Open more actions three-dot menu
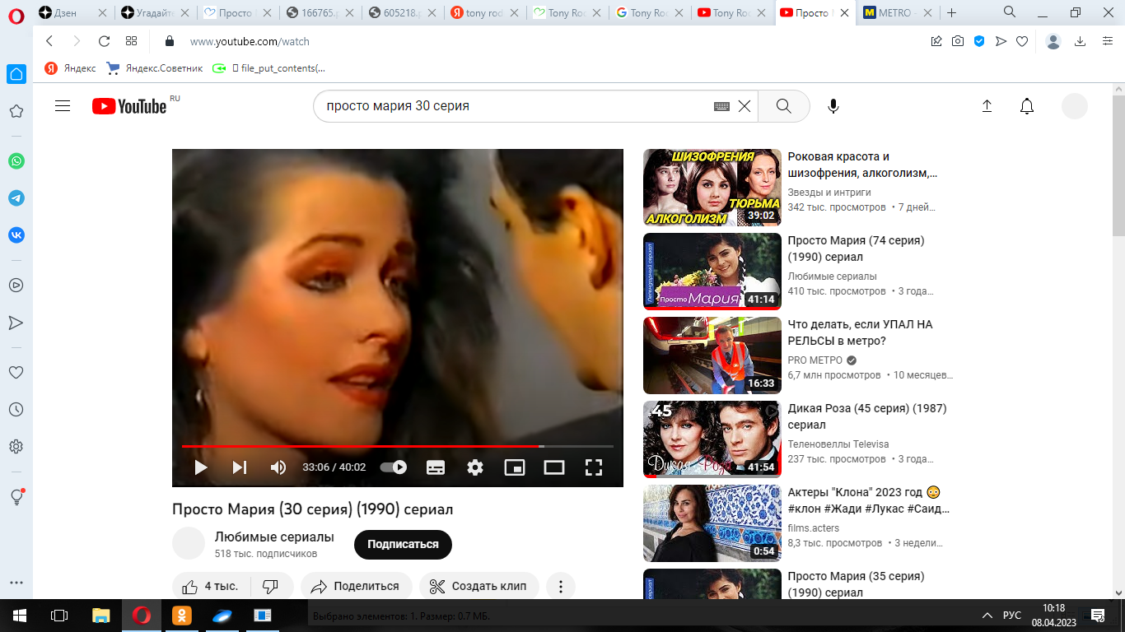 (561, 587)
